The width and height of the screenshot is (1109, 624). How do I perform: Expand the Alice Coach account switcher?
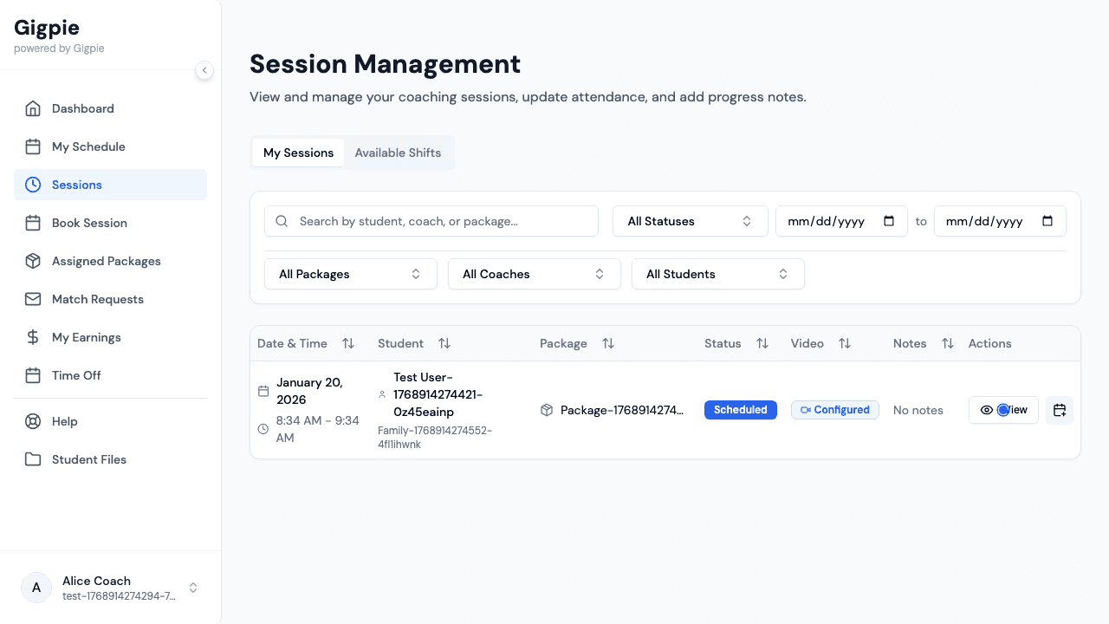tap(192, 587)
